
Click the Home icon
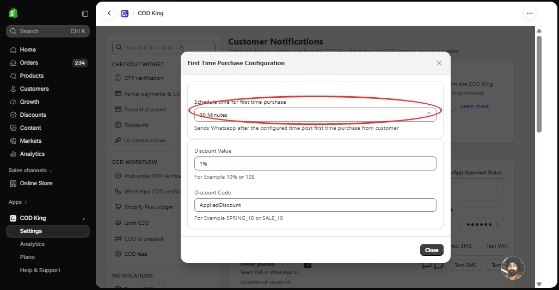pos(13,50)
